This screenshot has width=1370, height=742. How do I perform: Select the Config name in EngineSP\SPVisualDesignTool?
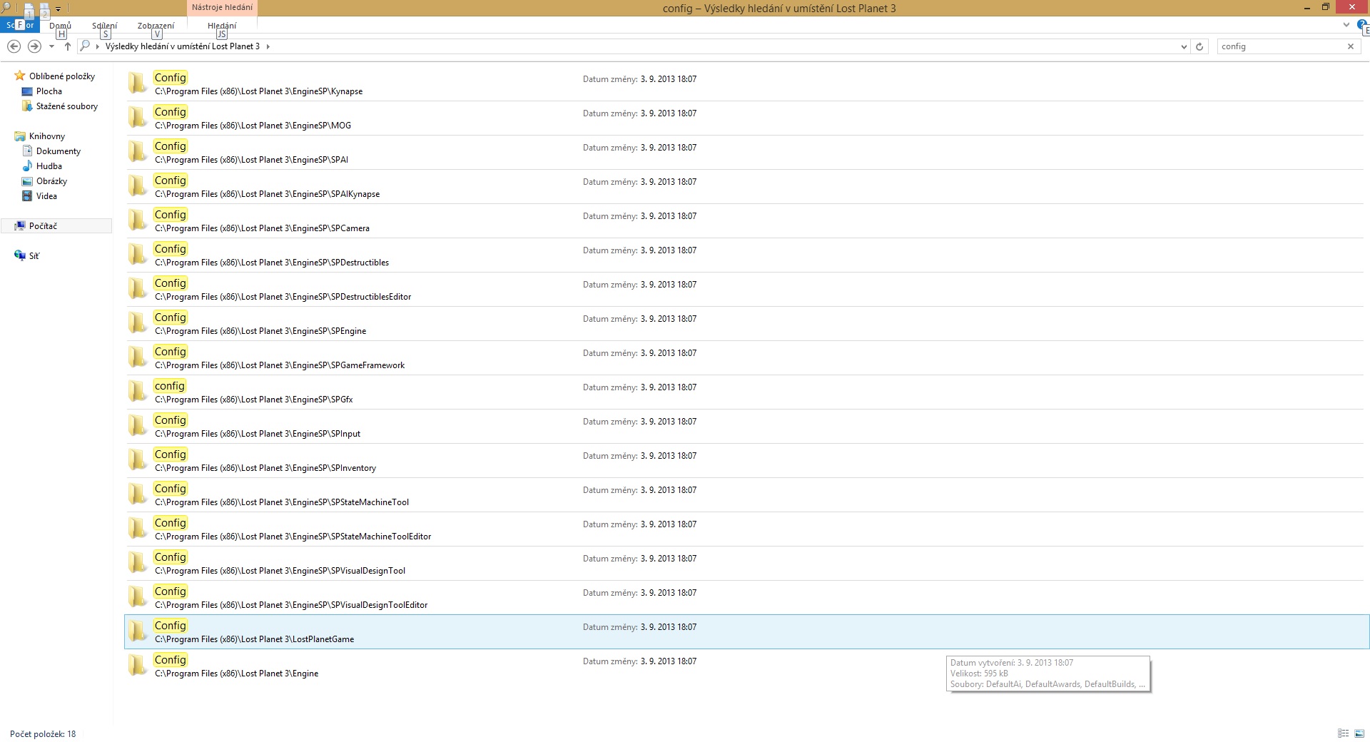point(170,557)
